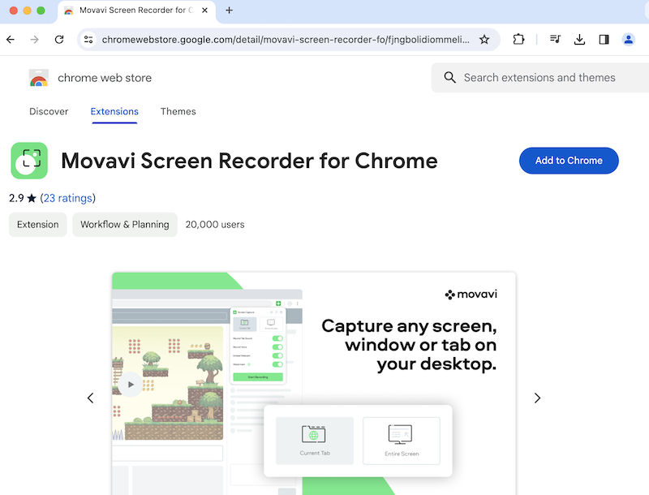Click the Extension category chip
Screen dimensions: 649x495
point(37,225)
